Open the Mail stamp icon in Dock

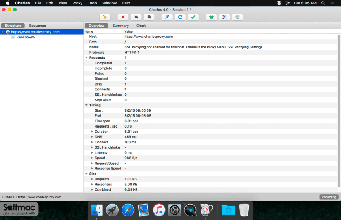point(143,210)
